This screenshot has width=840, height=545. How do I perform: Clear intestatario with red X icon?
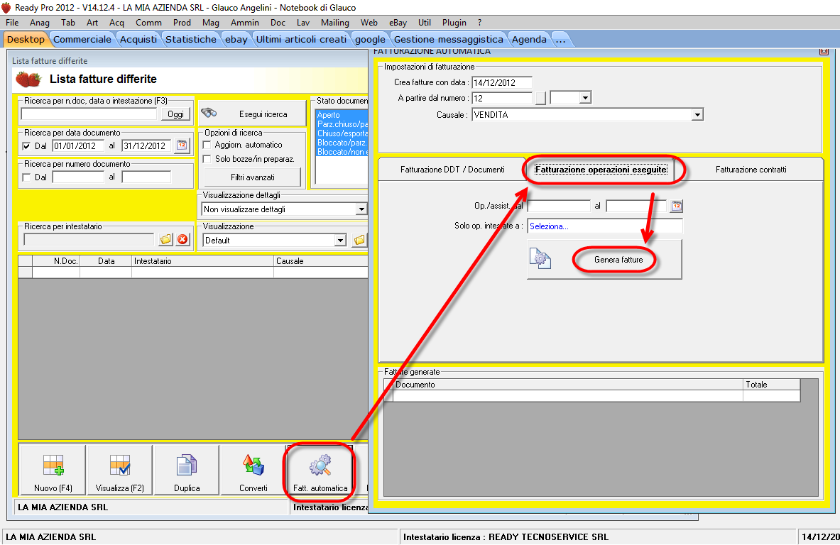[182, 239]
